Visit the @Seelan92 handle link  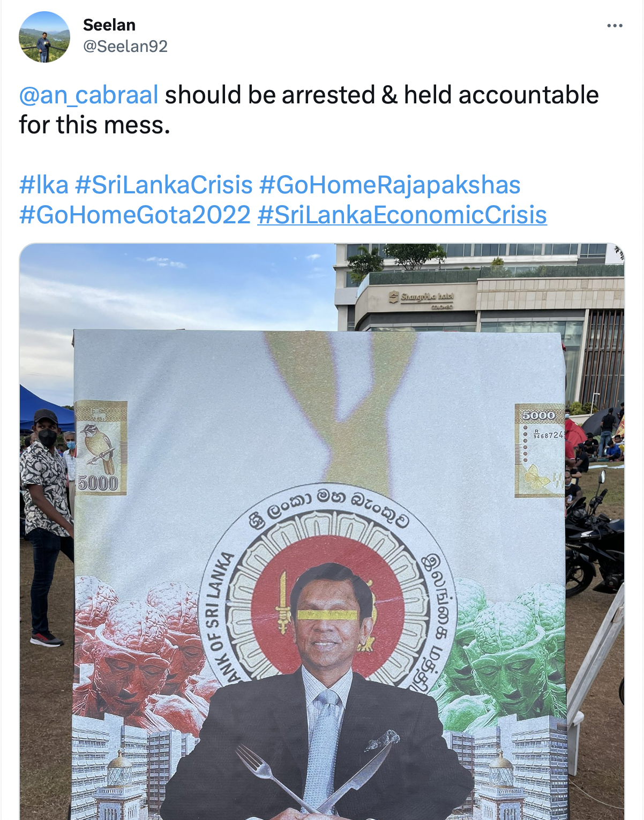[x=125, y=47]
